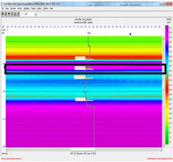
Task: Select the first magnifier zoom icon
Action: (12, 14)
